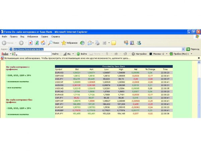Image resolution: width=201 pixels, height=151 pixels.
Task: Click the download arrow toolbar icon
Action: pyautogui.click(x=126, y=43)
